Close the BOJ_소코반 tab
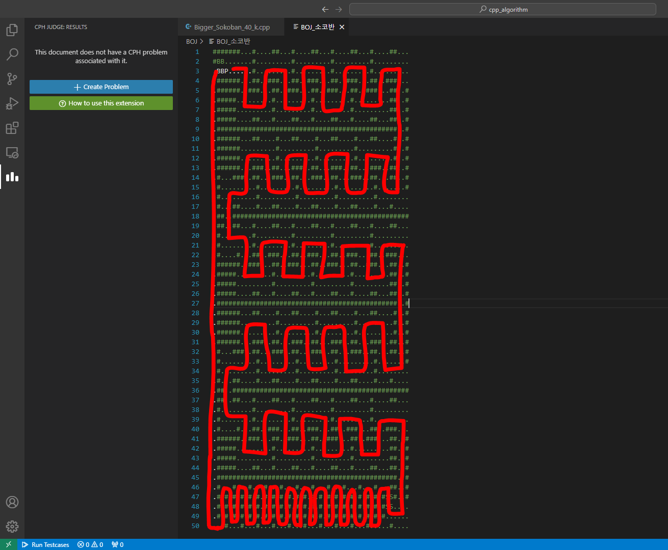The width and height of the screenshot is (668, 550). (x=342, y=28)
